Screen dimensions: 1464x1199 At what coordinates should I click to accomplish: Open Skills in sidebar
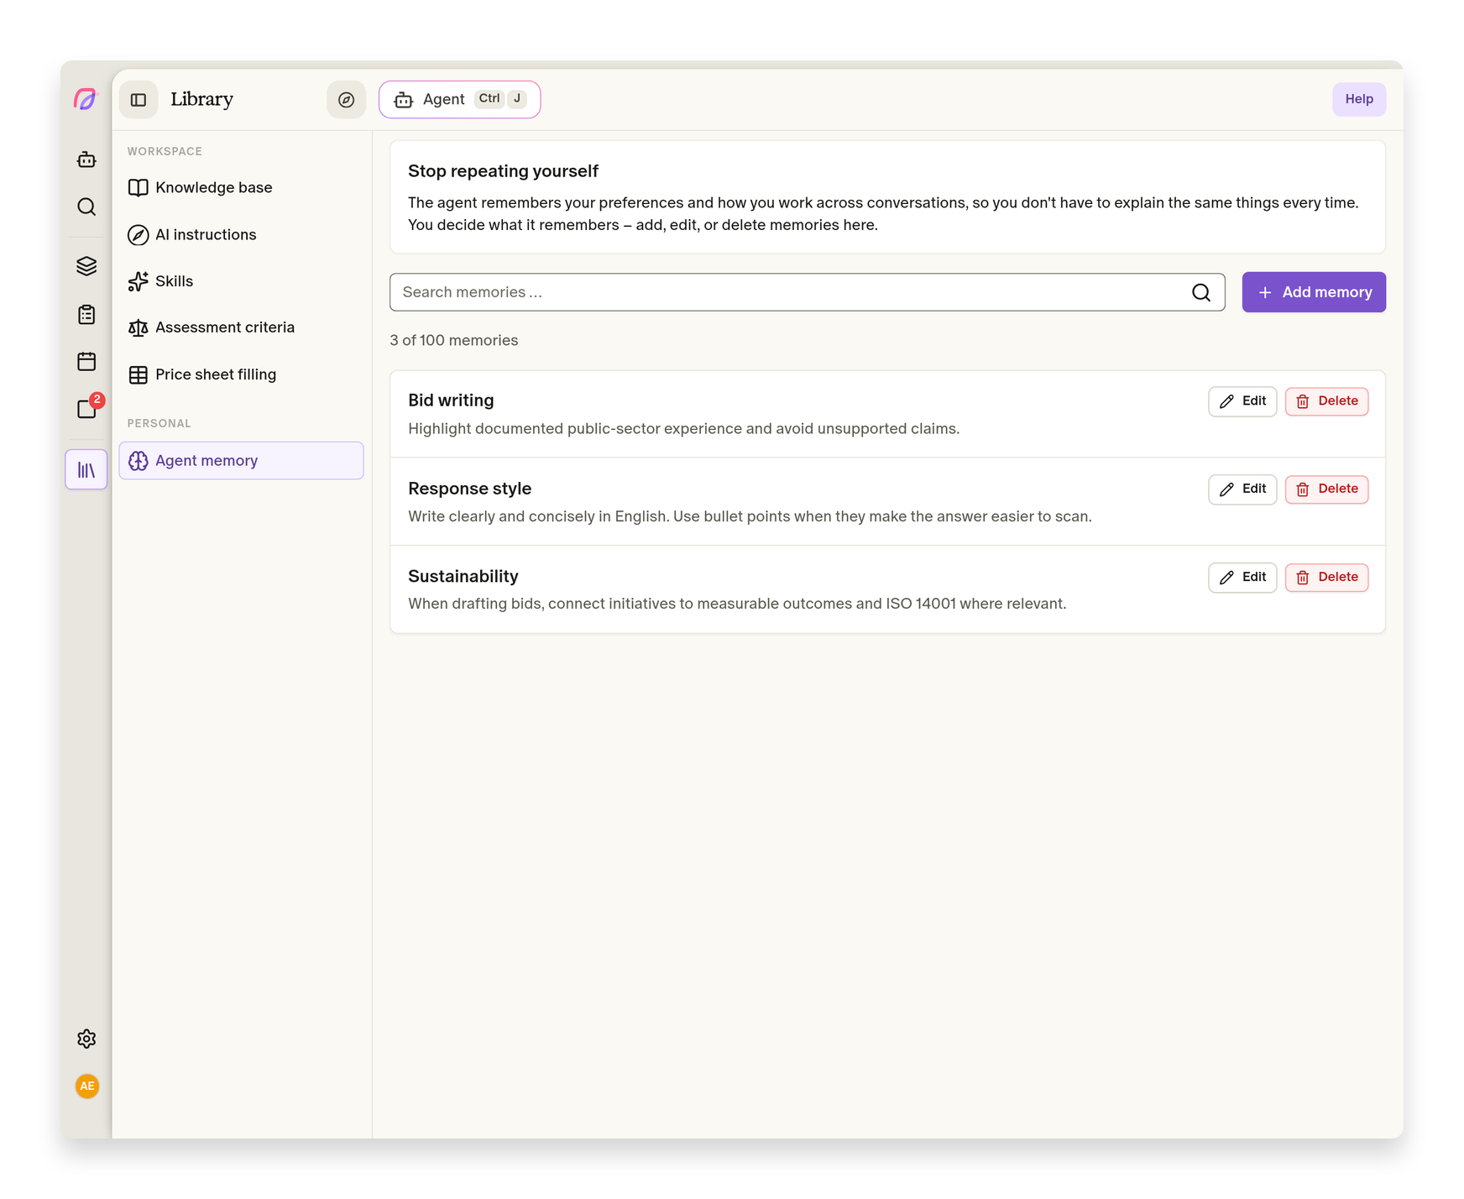241,281
